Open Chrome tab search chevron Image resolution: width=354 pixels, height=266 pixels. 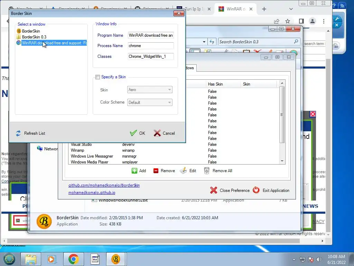(x=291, y=9)
